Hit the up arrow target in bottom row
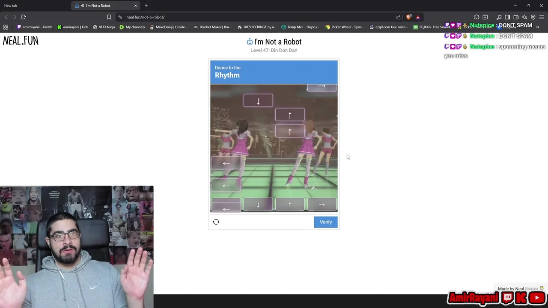This screenshot has width=548, height=308. [x=290, y=204]
